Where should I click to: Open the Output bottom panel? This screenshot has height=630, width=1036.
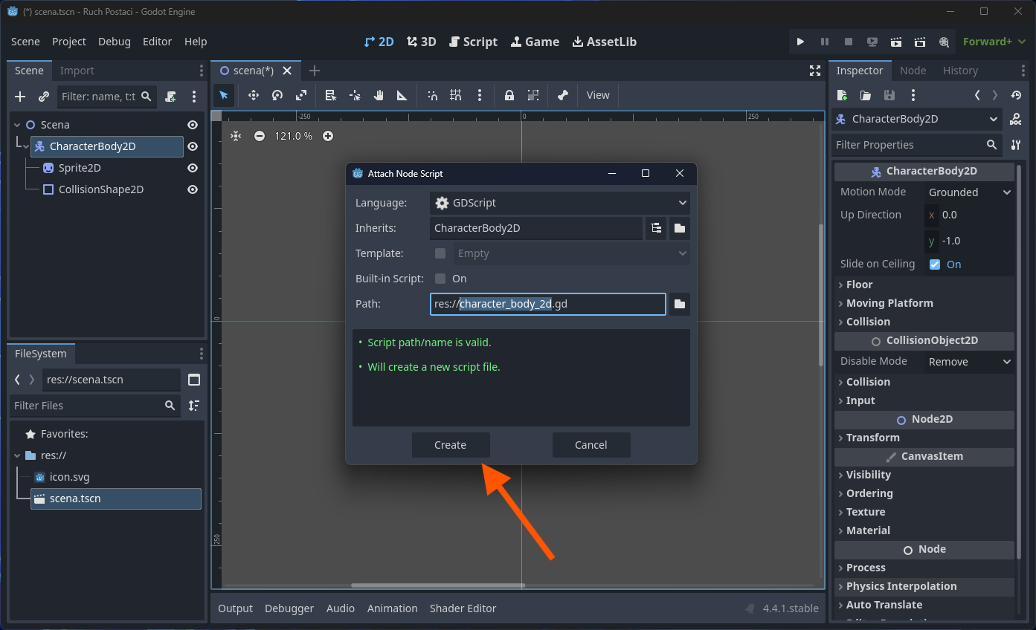coord(236,608)
